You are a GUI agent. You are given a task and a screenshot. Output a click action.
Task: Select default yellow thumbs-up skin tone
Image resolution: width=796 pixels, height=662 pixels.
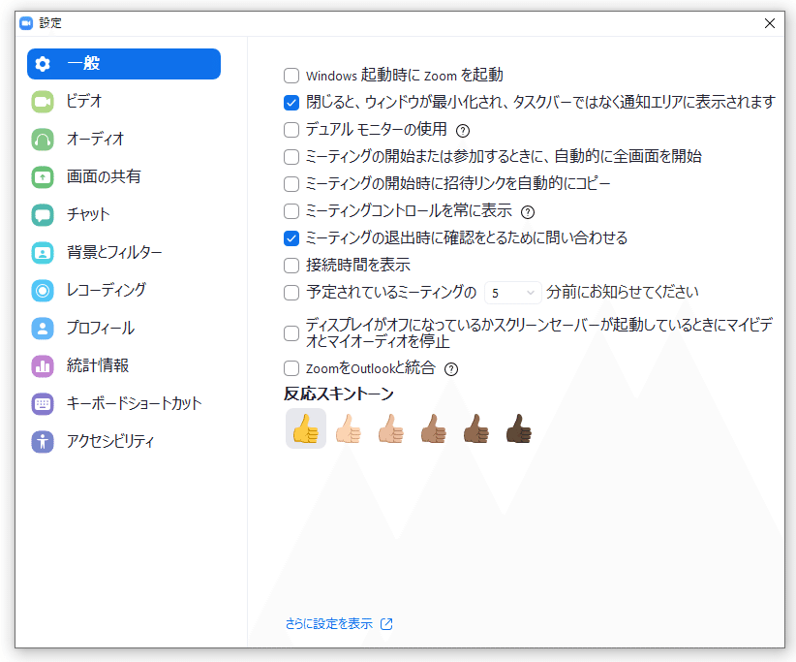point(306,428)
